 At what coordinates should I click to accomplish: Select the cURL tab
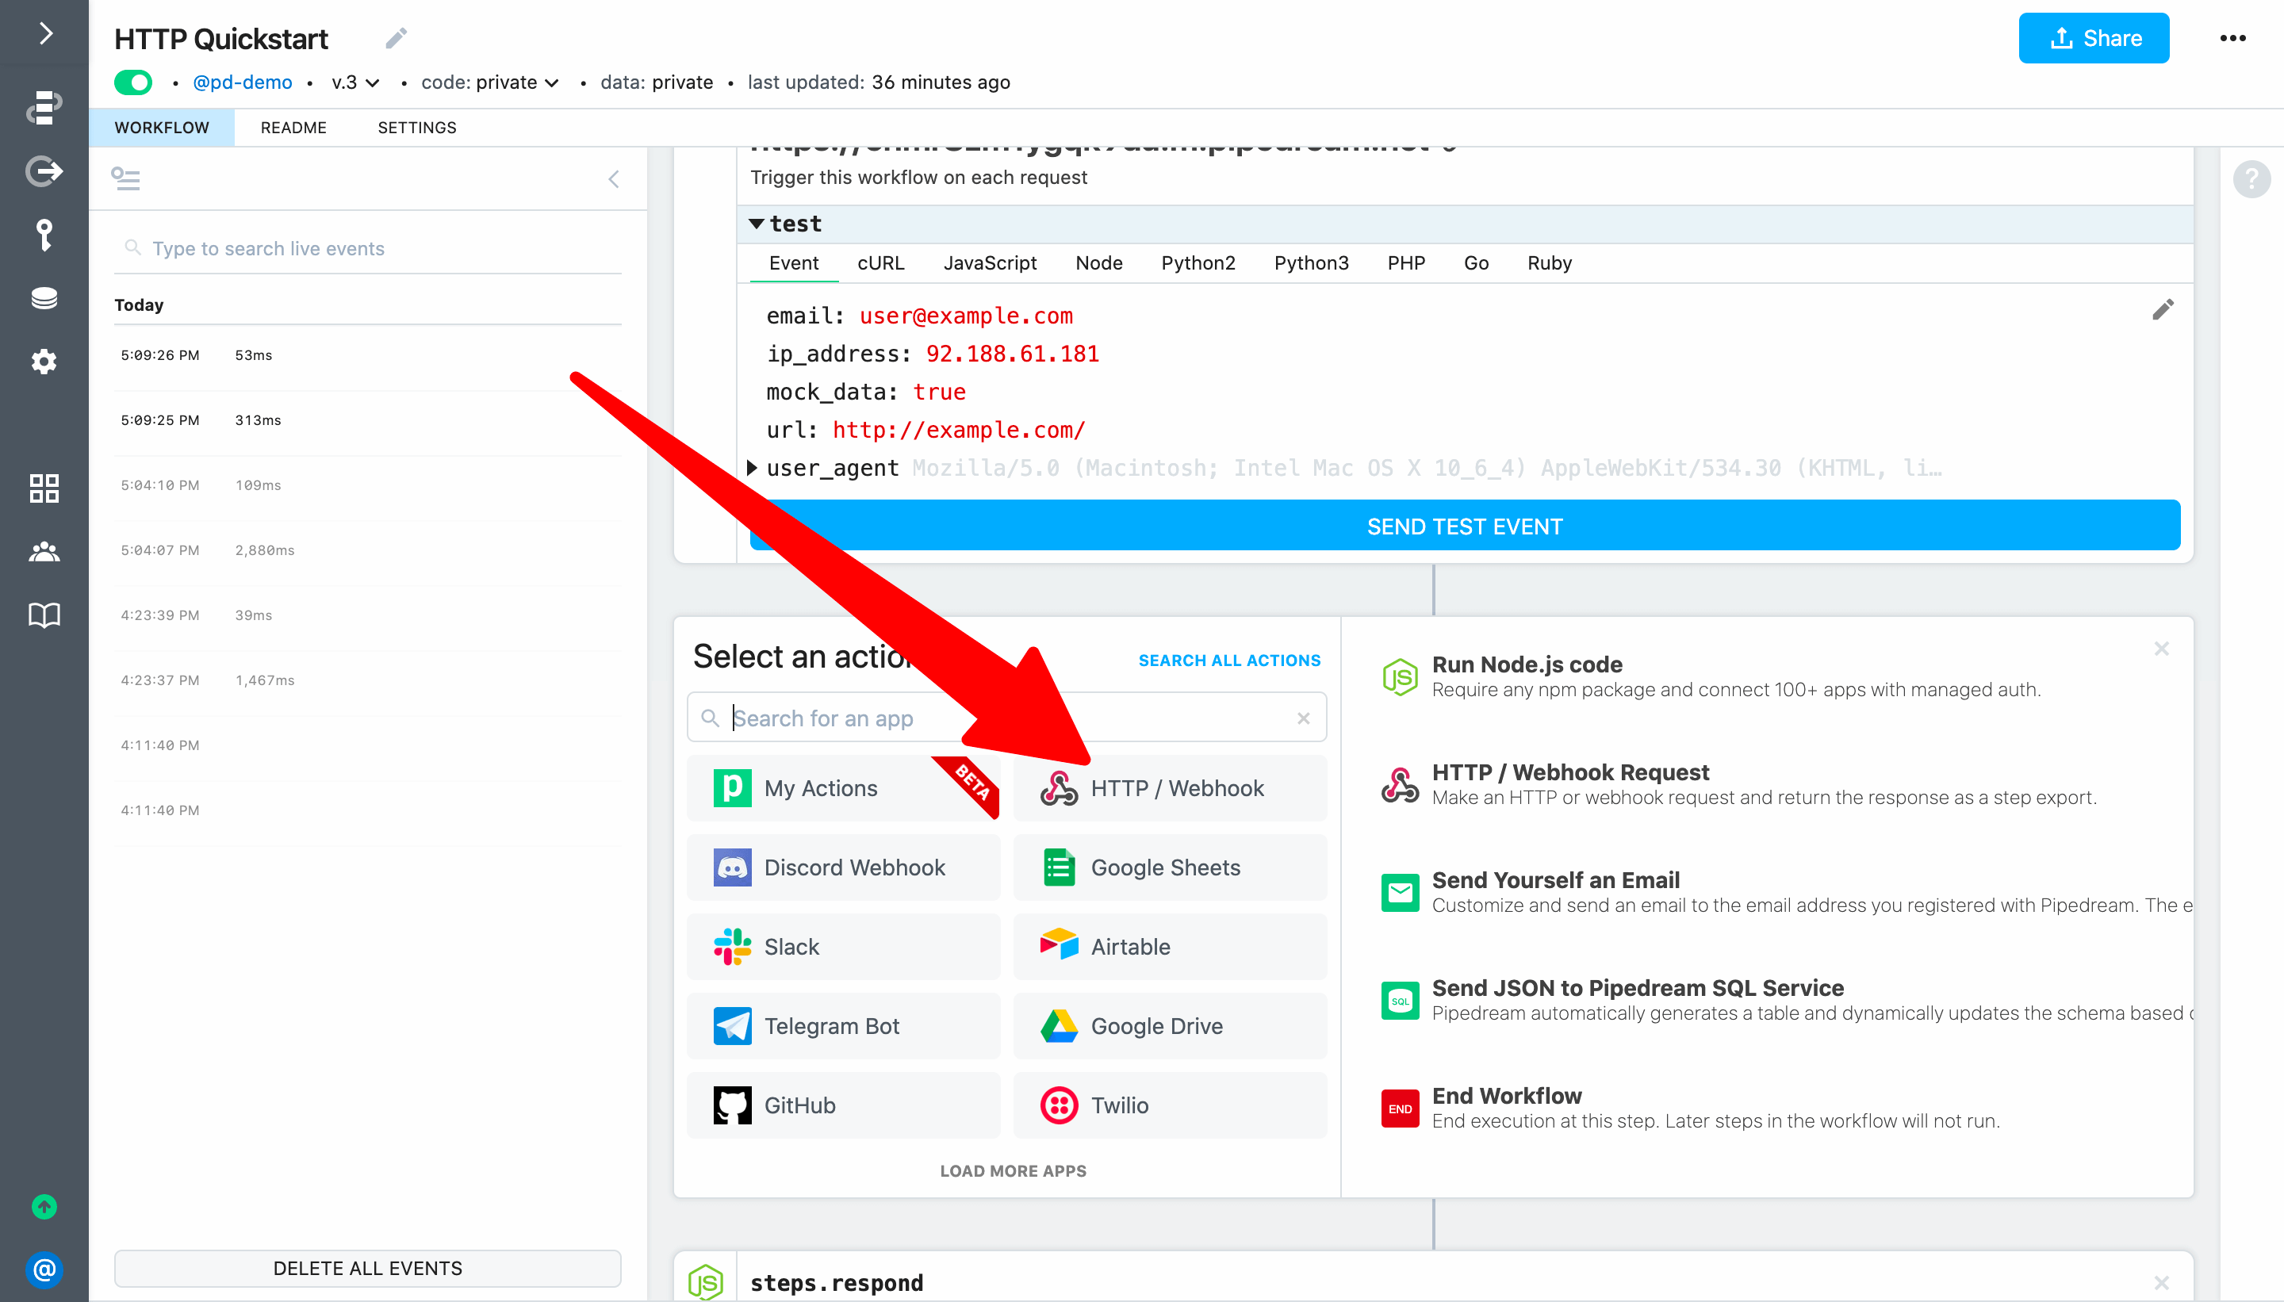pyautogui.click(x=880, y=263)
